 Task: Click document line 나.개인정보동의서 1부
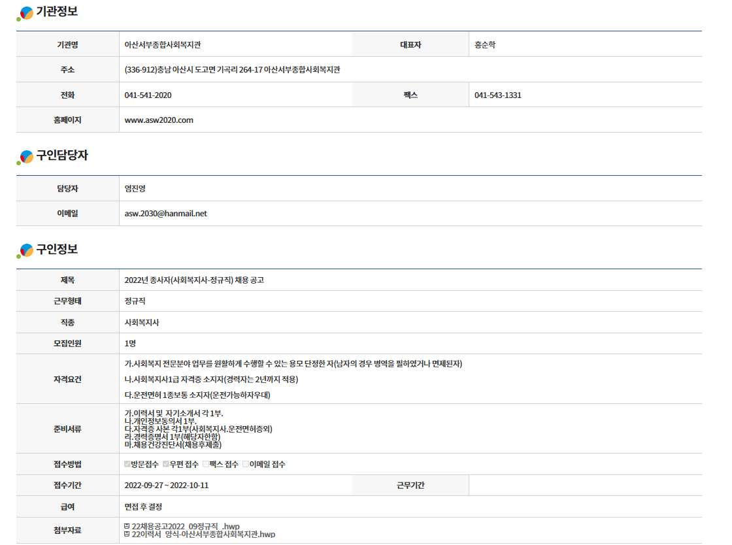(x=161, y=421)
